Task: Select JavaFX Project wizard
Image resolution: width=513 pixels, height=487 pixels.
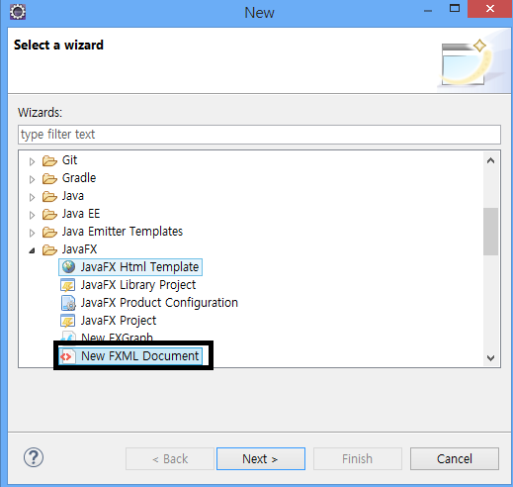Action: coord(119,321)
